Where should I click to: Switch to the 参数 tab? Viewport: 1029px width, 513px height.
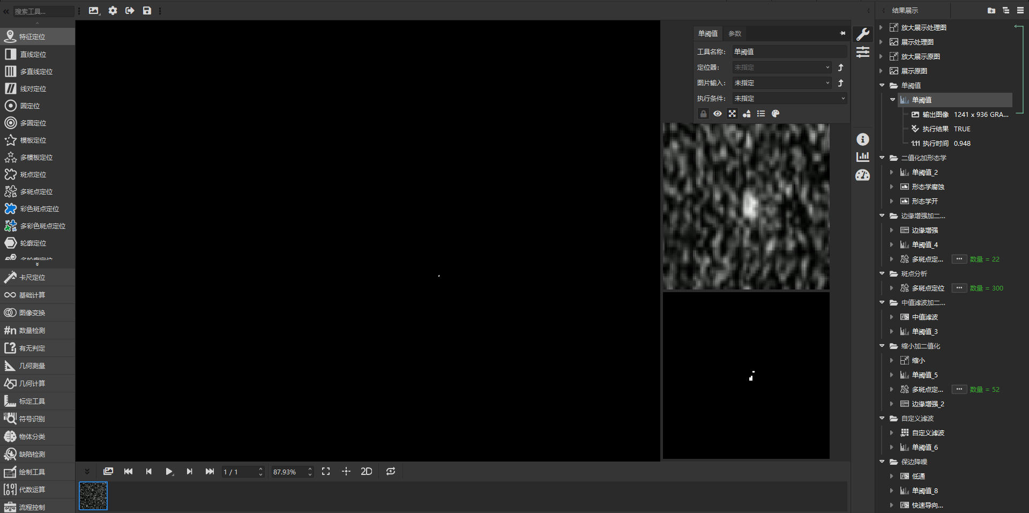pos(735,34)
